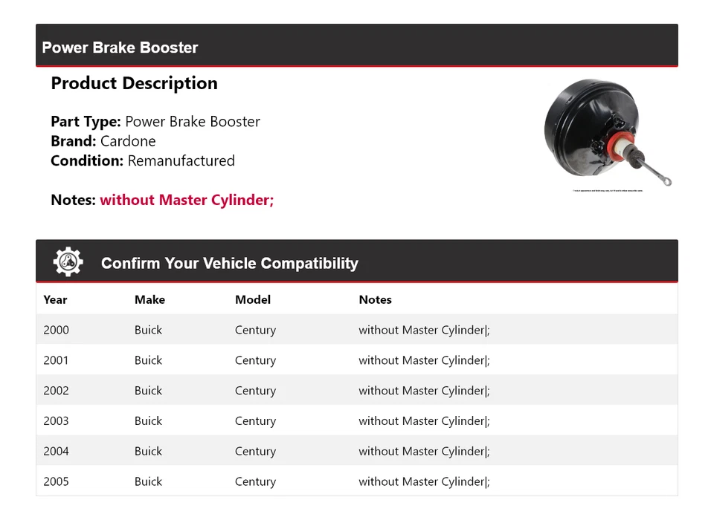This screenshot has width=714, height=520.
Task: Click the 2003 row's Century model cell
Action: click(255, 420)
